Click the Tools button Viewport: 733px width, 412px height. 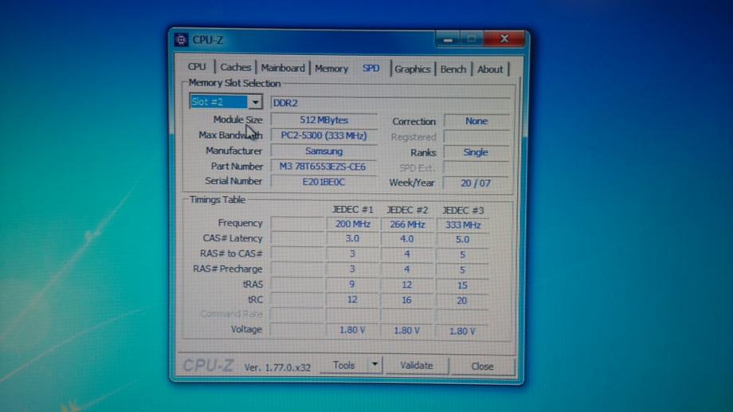tap(344, 365)
